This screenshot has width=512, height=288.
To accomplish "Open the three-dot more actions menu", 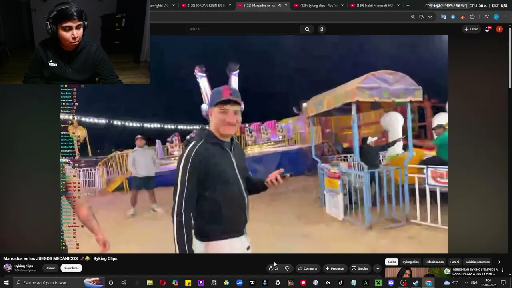I will tap(377, 268).
